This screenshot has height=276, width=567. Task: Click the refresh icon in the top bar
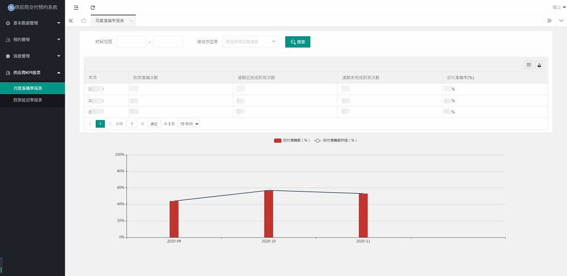[x=92, y=7]
